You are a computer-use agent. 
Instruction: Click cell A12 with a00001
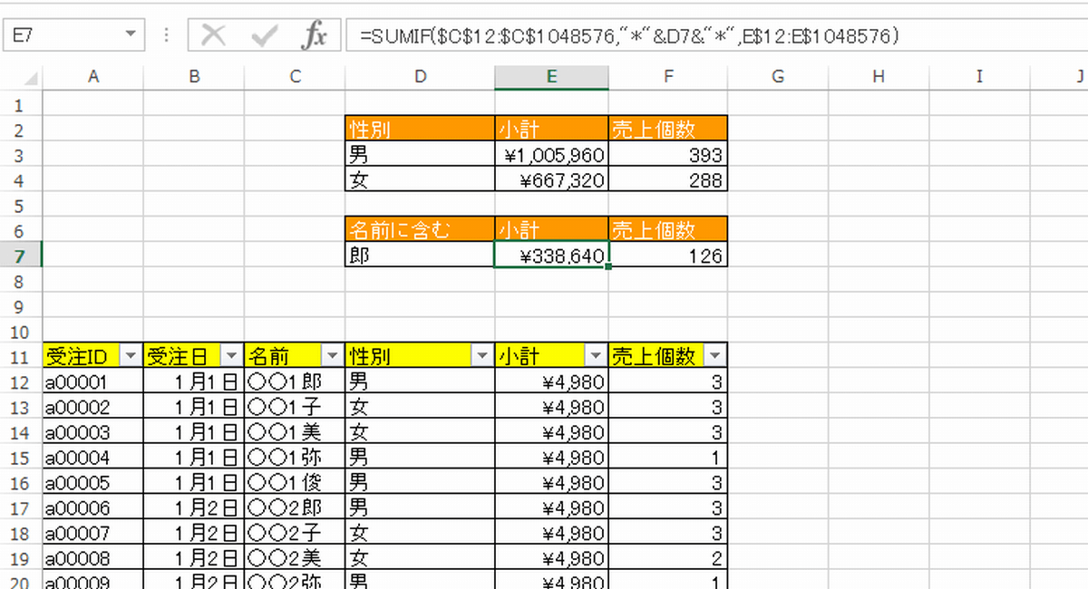point(92,382)
